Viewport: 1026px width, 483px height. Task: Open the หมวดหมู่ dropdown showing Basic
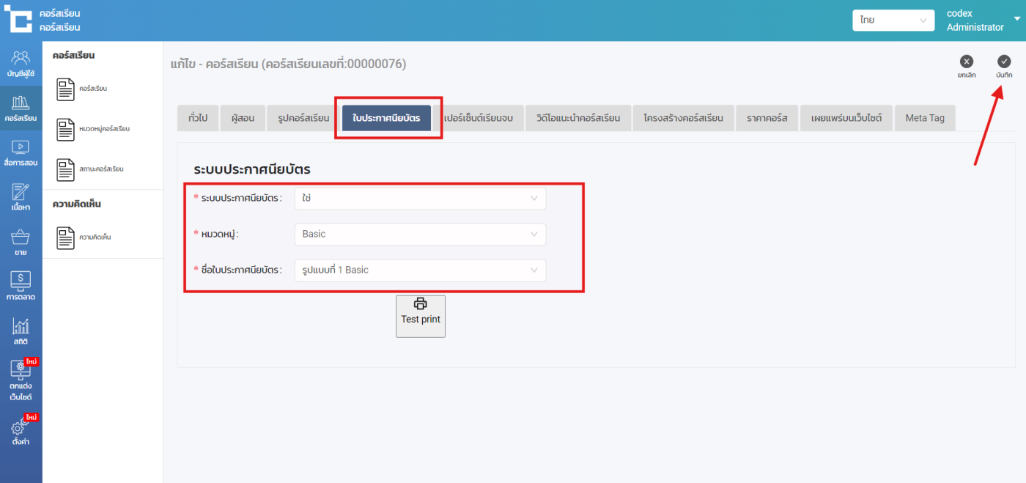[420, 235]
